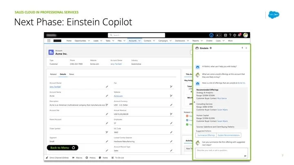Click the Back to Menu button

point(62,147)
